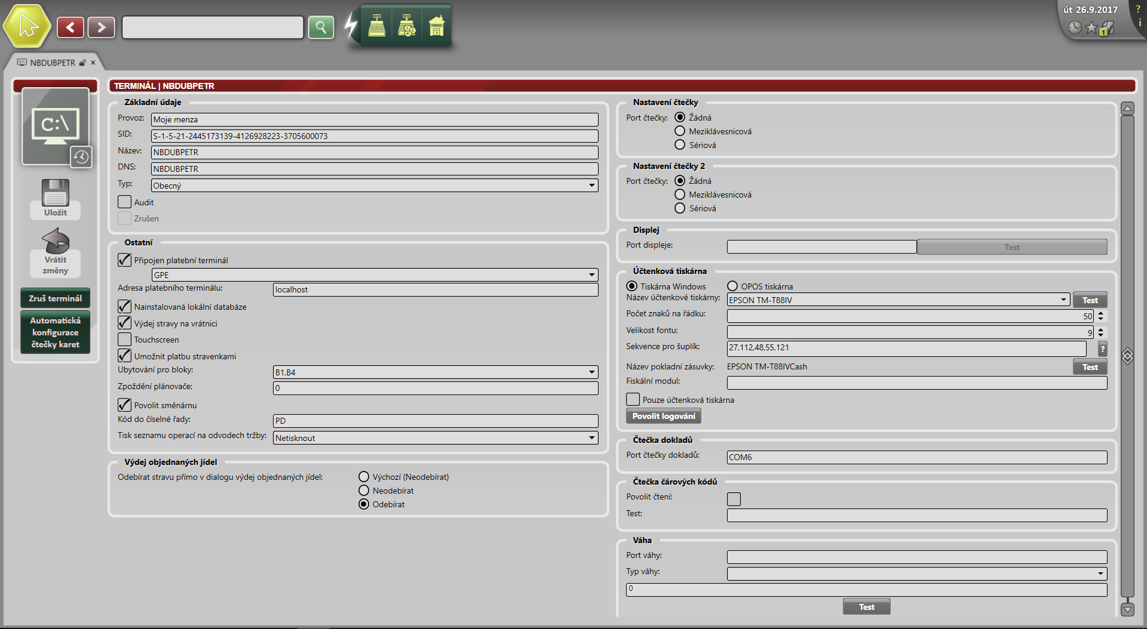The height and width of the screenshot is (629, 1147).
Task: Select Sériová for the first reader port
Action: tap(680, 145)
